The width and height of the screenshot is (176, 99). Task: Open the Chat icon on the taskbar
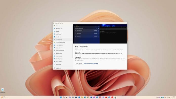pos(70,97)
